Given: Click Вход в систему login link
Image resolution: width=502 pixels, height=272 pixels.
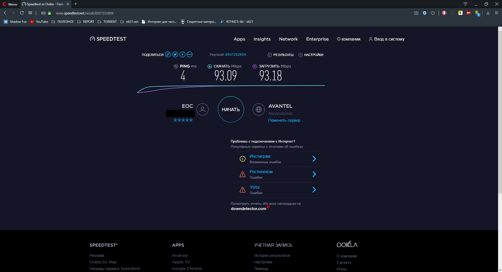Looking at the screenshot, I should point(386,39).
